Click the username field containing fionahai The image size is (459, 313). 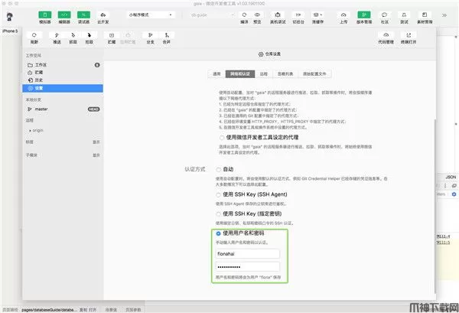tap(248, 254)
